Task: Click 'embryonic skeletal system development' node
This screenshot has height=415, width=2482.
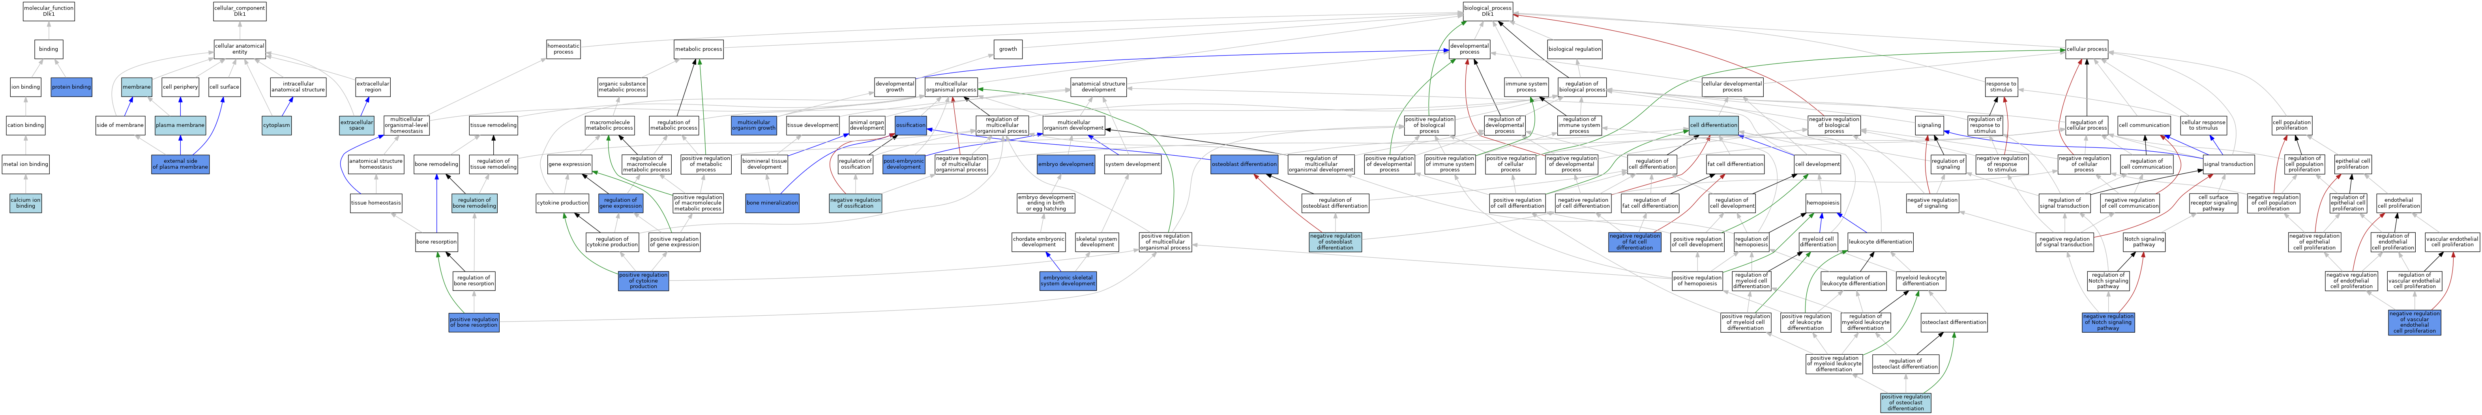Action: (1068, 280)
